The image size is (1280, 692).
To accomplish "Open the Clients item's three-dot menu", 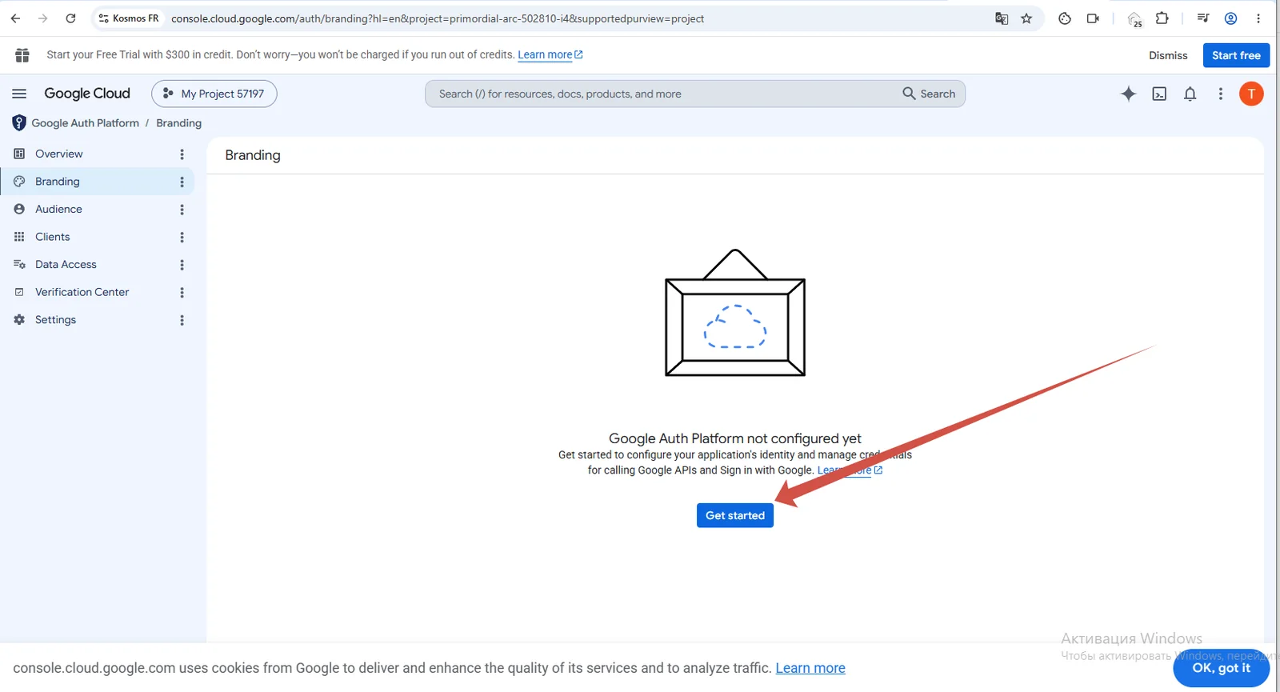I will (x=182, y=237).
